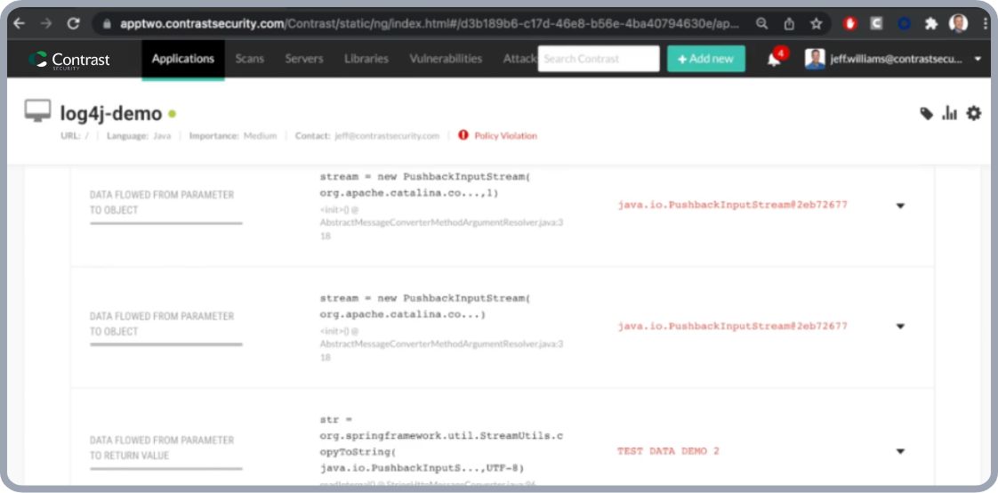Click the browser share icon
The height and width of the screenshot is (493, 998).
789,24
